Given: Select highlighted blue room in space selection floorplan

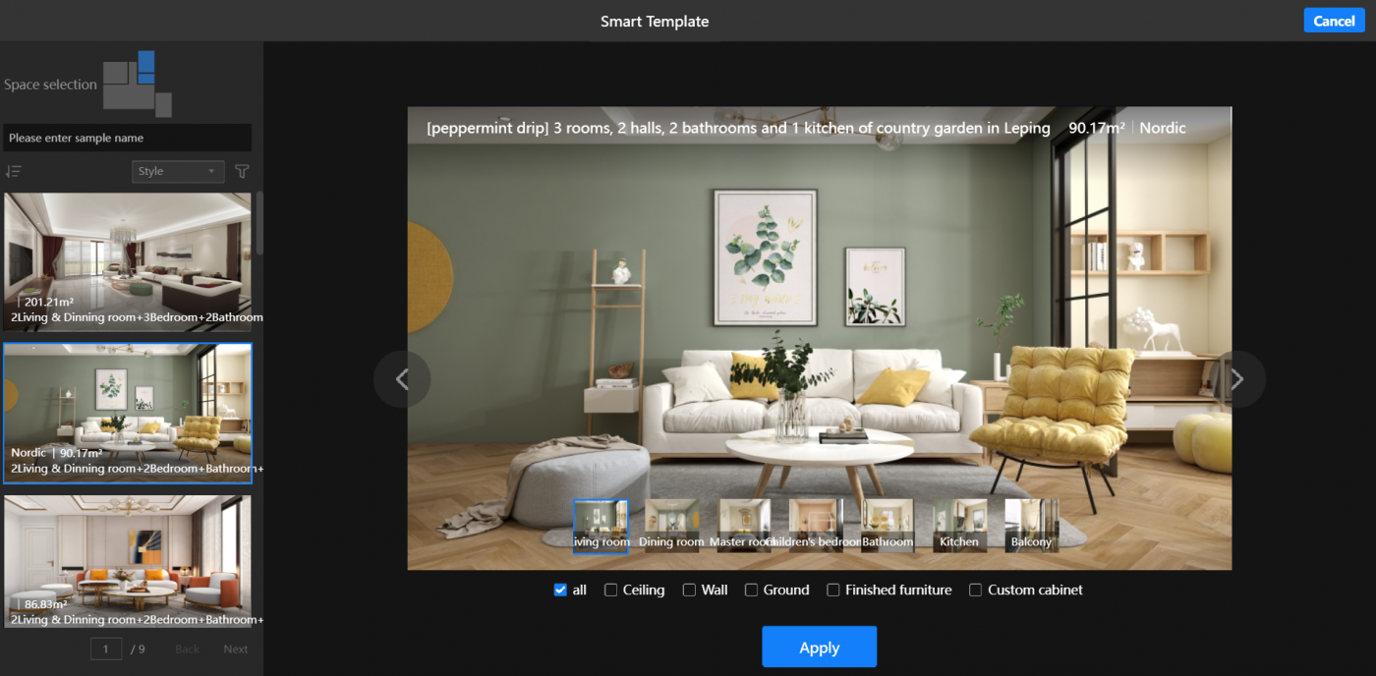Looking at the screenshot, I should point(146,67).
